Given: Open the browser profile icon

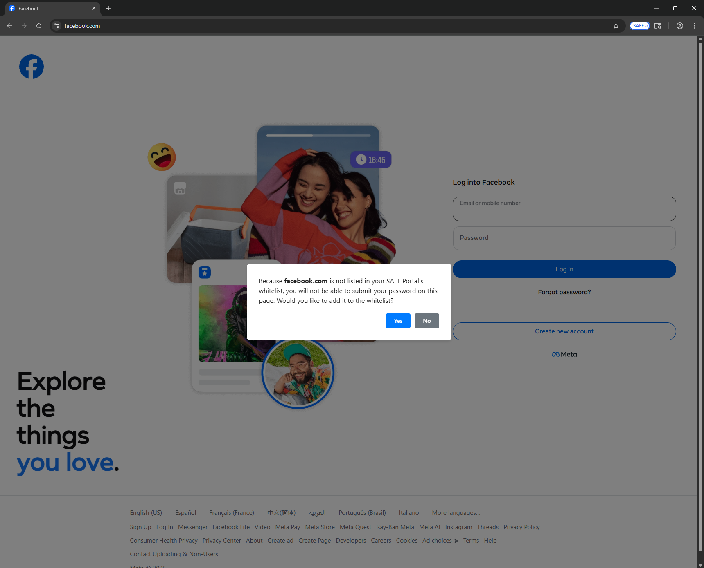Looking at the screenshot, I should click(x=680, y=26).
